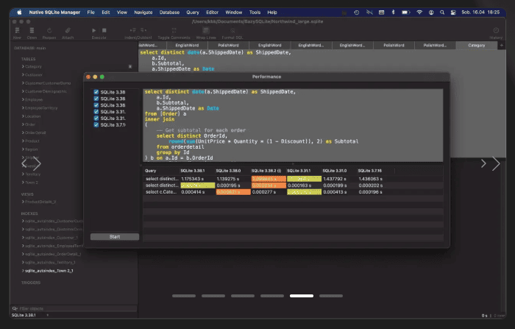
Task: Switch to the Category query tab
Action: (477, 46)
